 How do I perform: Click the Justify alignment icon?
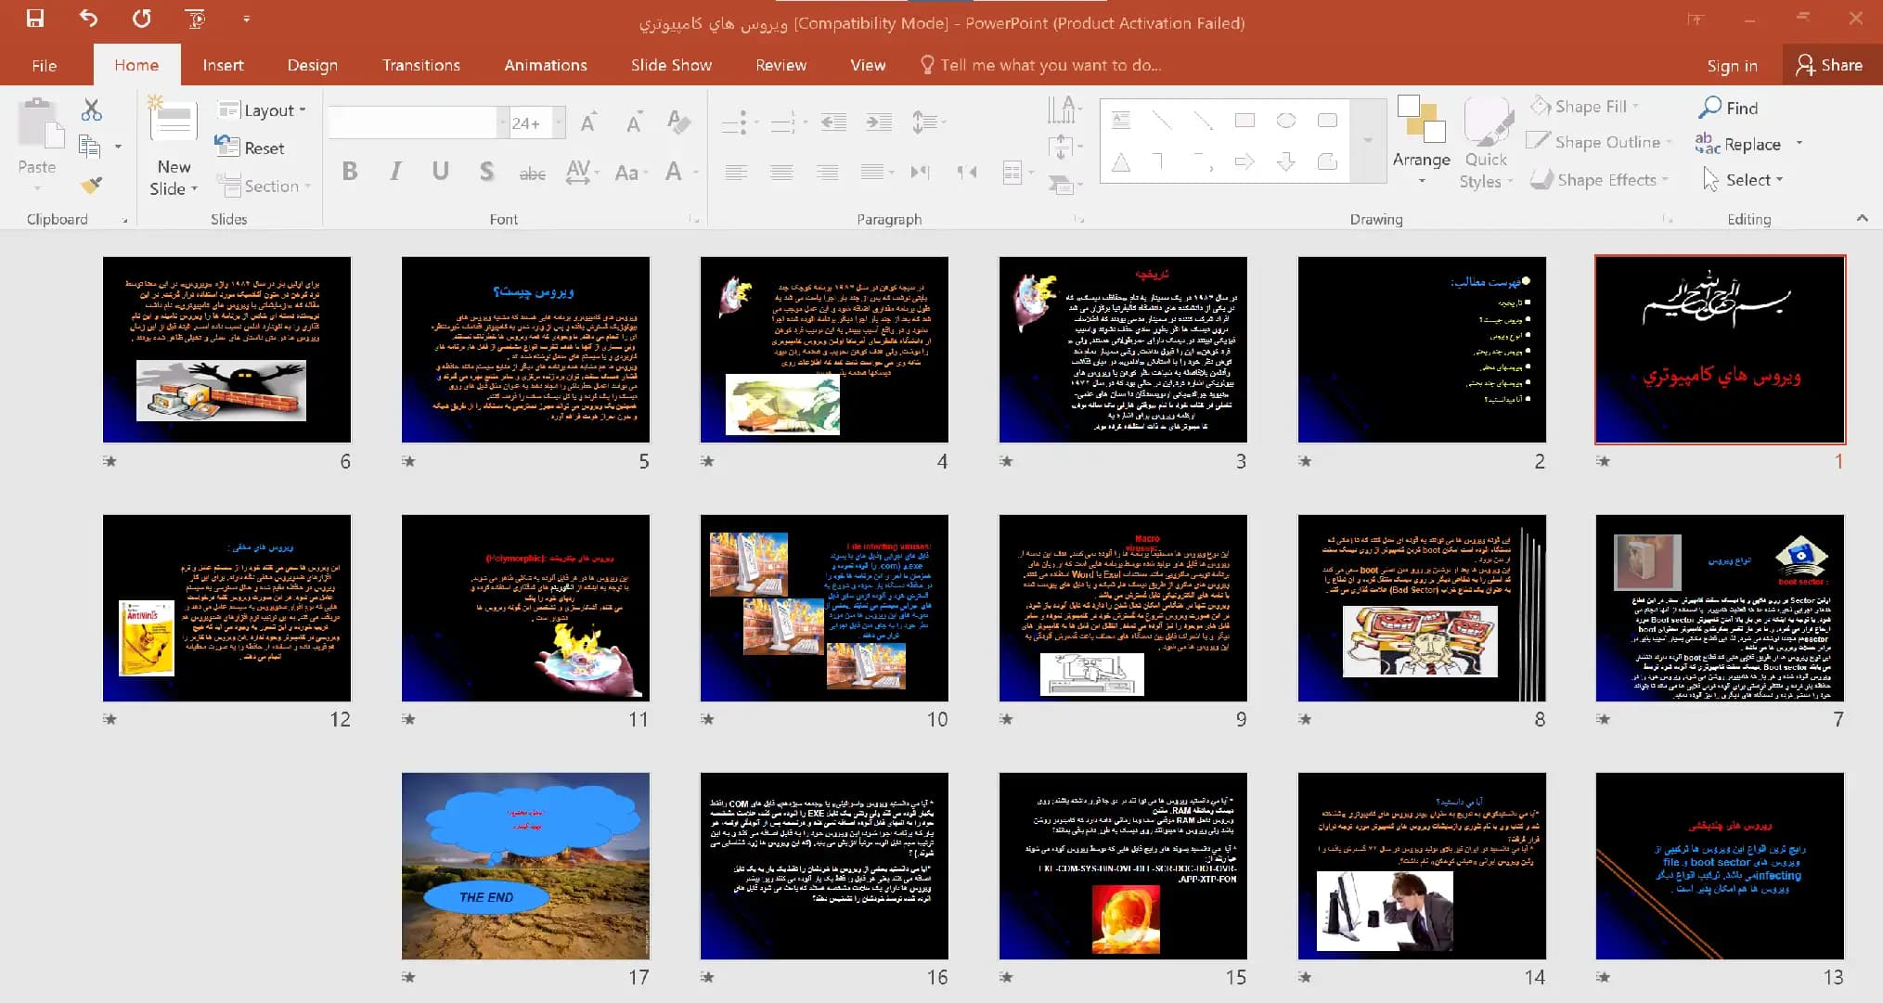coord(871,172)
